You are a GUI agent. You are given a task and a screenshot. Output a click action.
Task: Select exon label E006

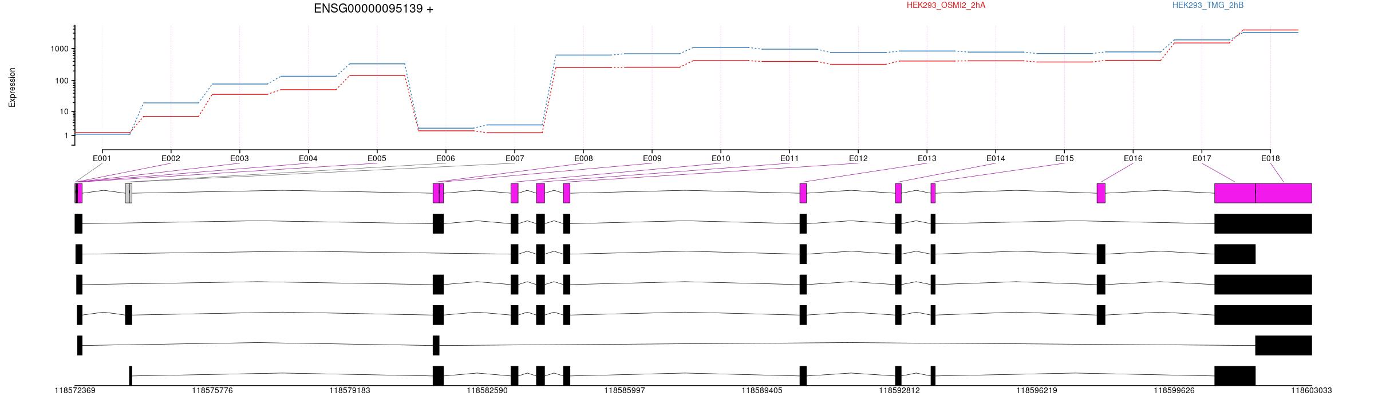(445, 158)
